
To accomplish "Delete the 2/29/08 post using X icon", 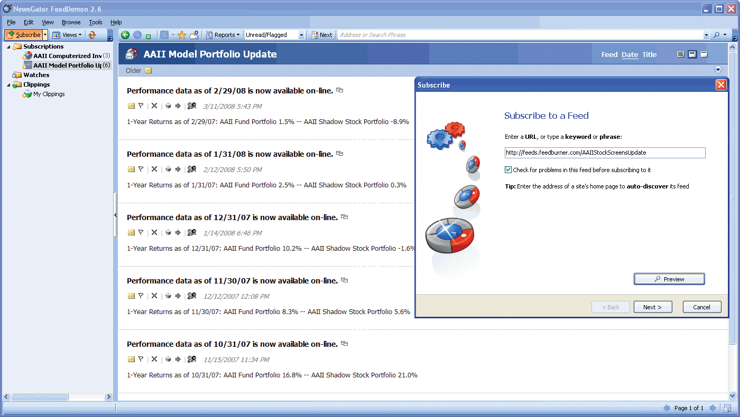I will coord(154,106).
